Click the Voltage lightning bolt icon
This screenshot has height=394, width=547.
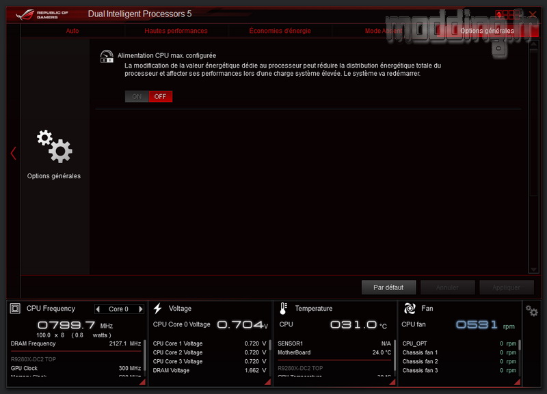158,308
